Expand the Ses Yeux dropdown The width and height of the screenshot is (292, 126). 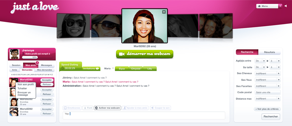[x=268, y=80]
